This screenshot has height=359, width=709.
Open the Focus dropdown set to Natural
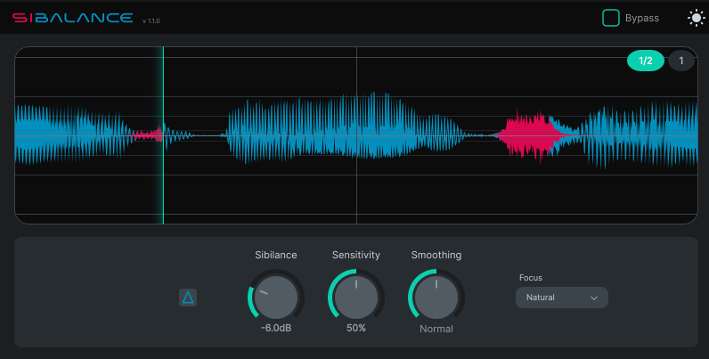[562, 298]
